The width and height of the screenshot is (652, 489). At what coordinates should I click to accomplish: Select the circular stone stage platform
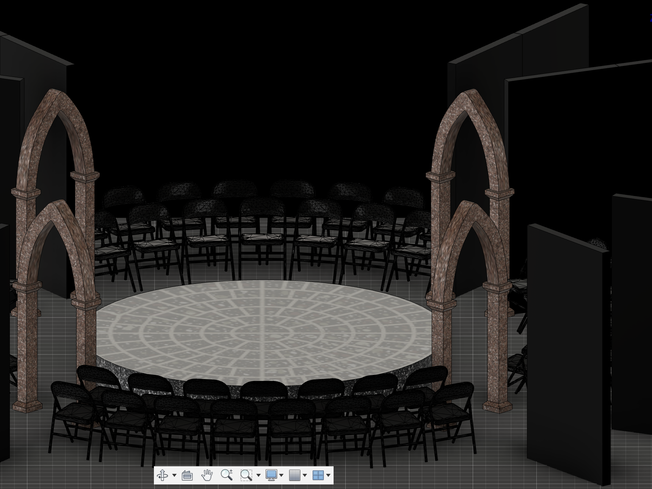[264, 334]
